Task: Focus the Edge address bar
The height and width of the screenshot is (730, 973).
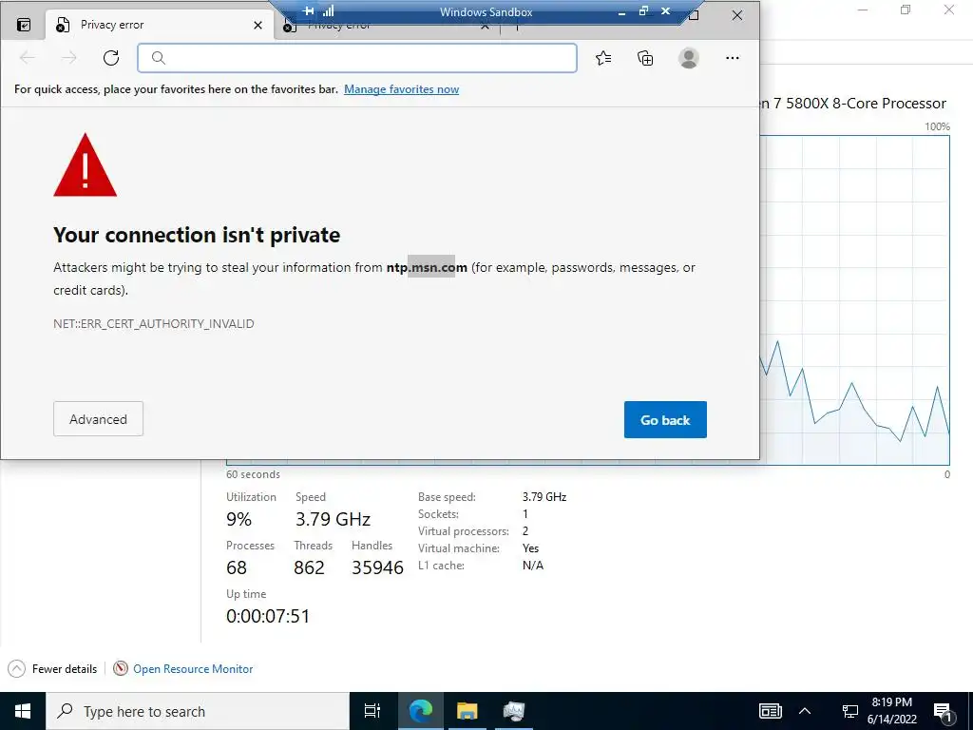Action: coord(357,58)
